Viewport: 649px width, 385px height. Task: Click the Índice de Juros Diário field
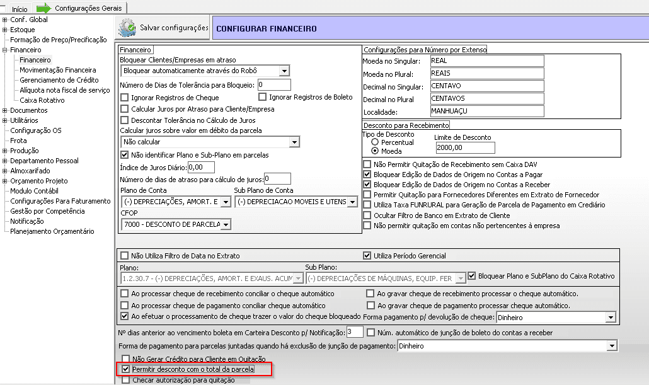click(x=201, y=167)
